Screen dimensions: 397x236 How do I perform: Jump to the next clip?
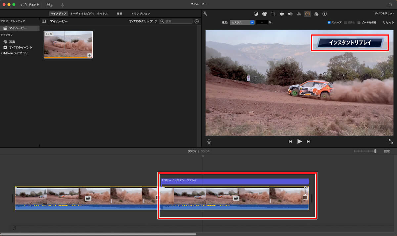tap(309, 142)
